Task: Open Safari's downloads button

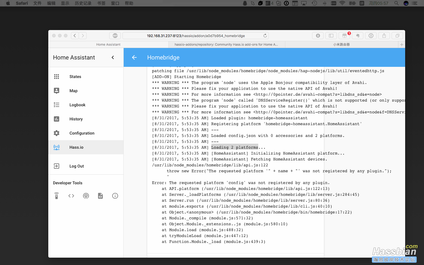Action: (318, 36)
